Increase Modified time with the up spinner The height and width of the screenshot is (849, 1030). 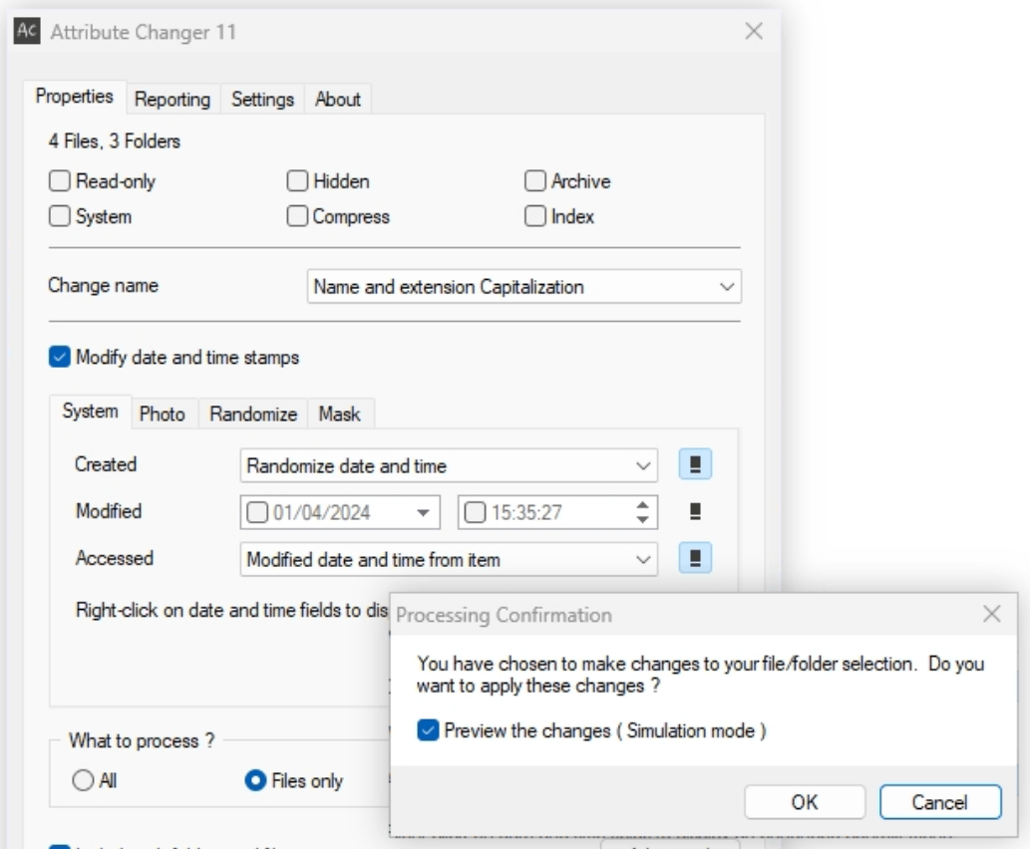[x=643, y=505]
